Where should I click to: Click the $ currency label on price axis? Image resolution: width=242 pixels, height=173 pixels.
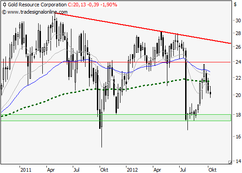tap(235, 5)
